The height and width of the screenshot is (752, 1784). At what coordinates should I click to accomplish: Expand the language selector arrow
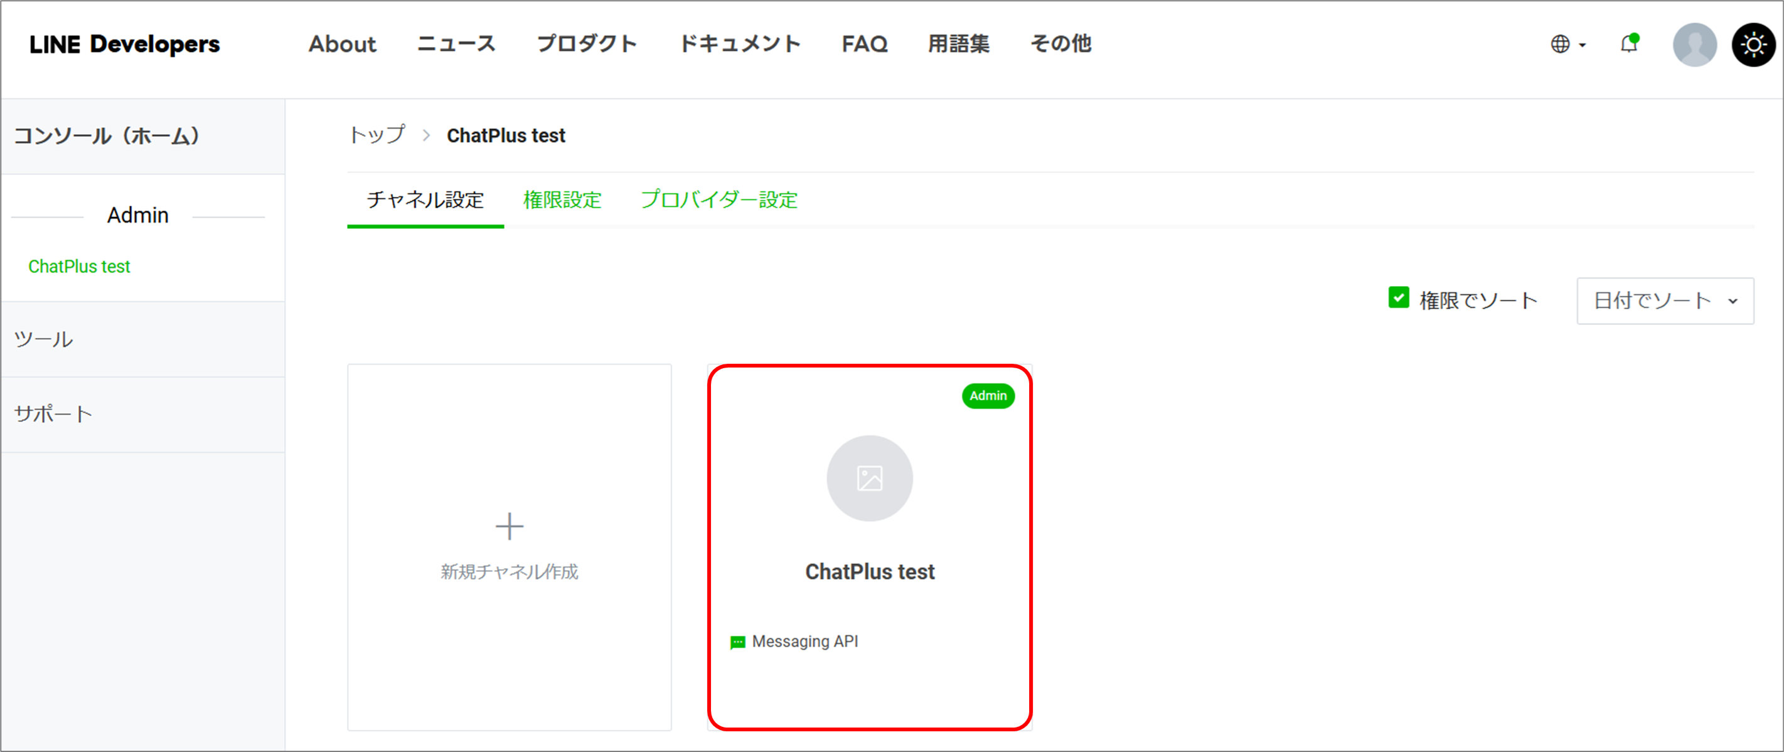coord(1583,45)
